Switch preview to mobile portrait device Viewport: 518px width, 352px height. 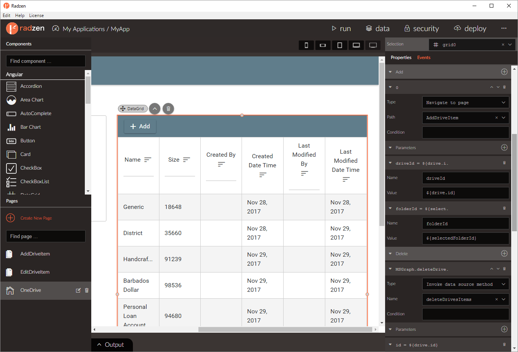306,45
